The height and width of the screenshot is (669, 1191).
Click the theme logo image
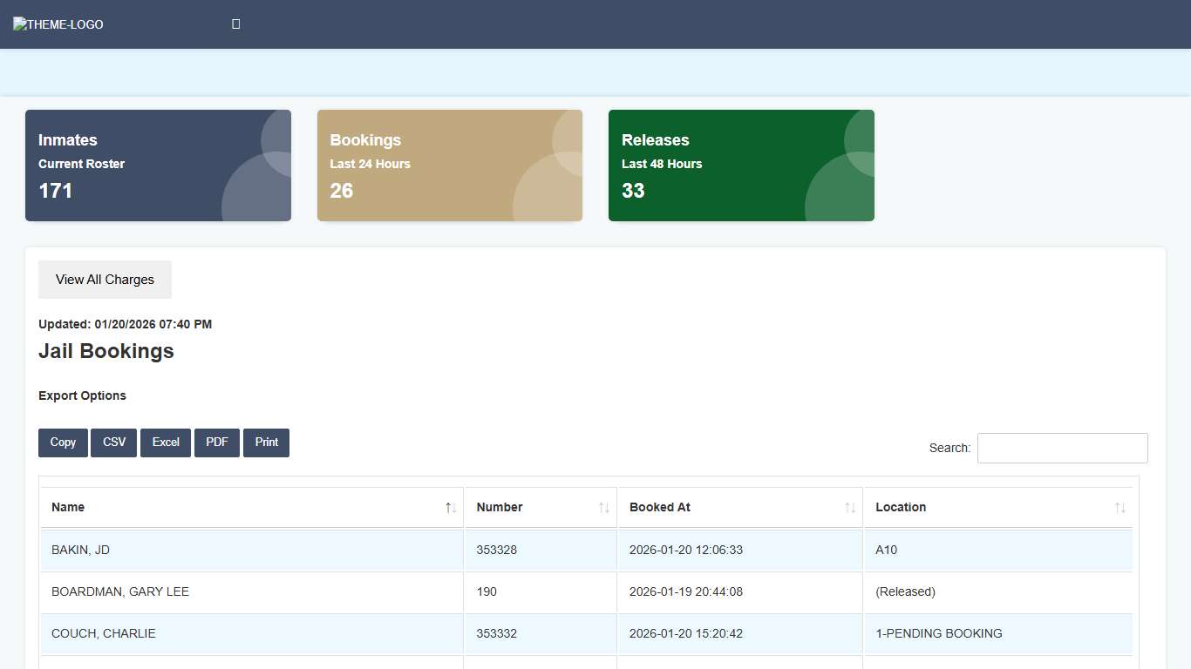coord(58,24)
